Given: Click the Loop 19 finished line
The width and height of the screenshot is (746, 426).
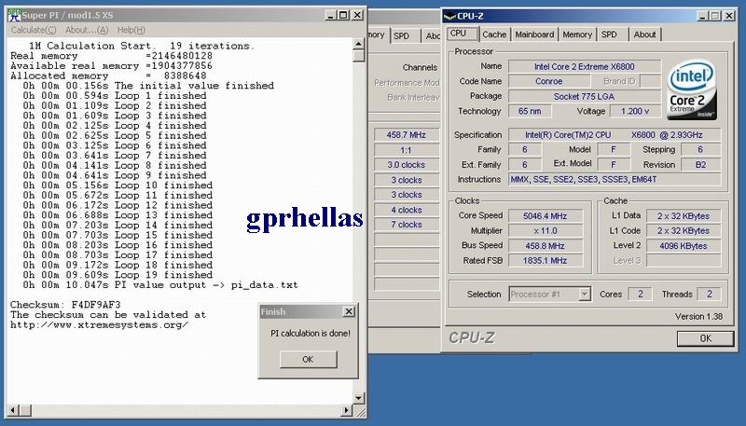Looking at the screenshot, I should [x=117, y=275].
